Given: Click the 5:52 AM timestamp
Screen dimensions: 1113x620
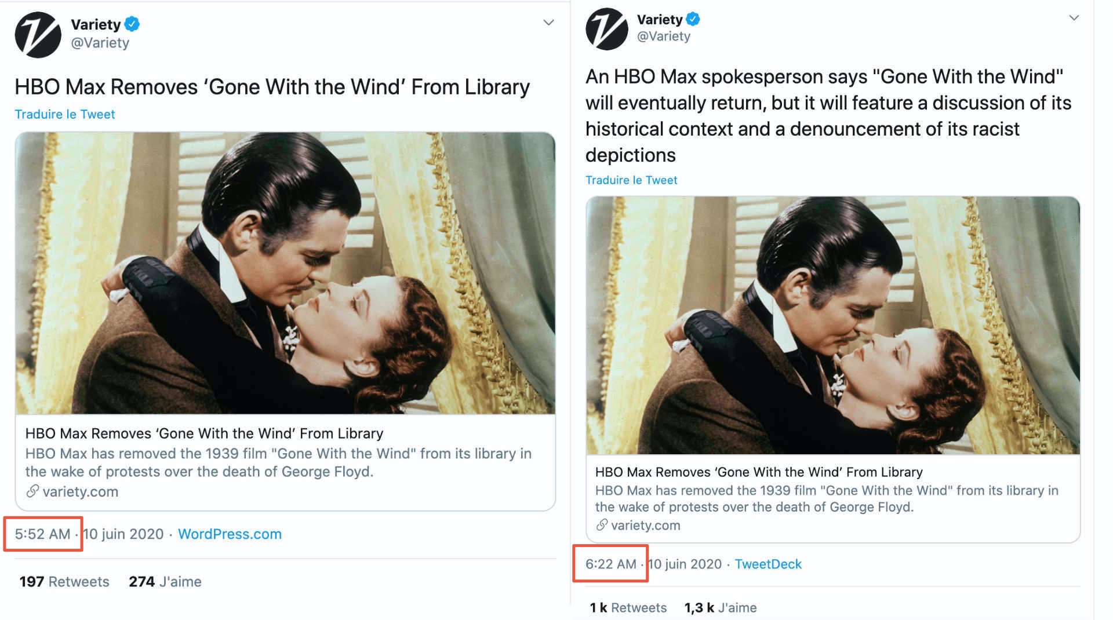Looking at the screenshot, I should point(42,534).
